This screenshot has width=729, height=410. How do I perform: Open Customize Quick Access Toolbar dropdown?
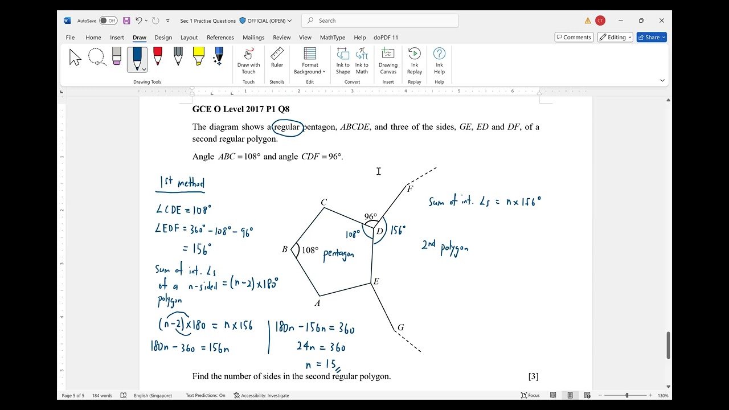click(x=167, y=20)
